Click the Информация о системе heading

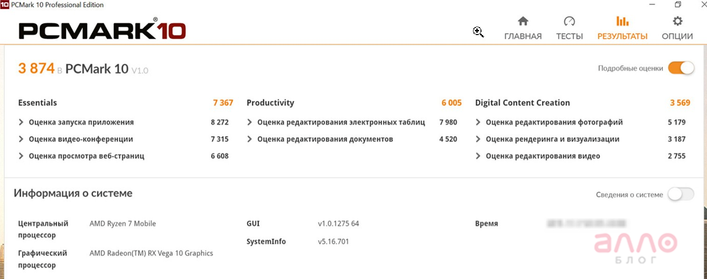click(73, 193)
